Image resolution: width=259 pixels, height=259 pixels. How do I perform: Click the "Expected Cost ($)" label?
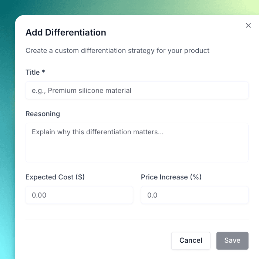[x=55, y=177]
